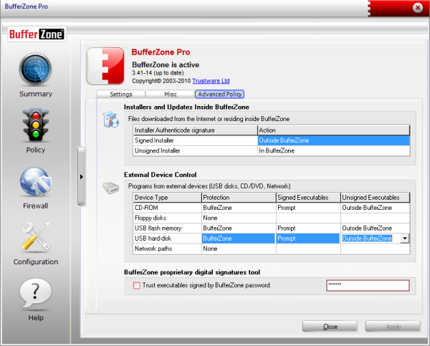Screen dimensions: 430x346
Task: Open the Policy traffic light icon
Action: click(x=36, y=125)
